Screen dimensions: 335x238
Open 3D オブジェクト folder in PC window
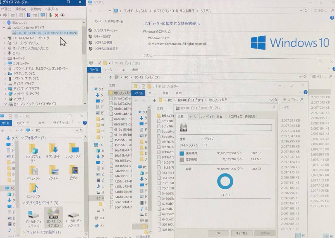tap(33, 153)
